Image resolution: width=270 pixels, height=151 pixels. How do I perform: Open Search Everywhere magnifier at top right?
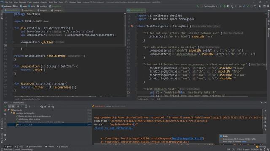pos(268,6)
